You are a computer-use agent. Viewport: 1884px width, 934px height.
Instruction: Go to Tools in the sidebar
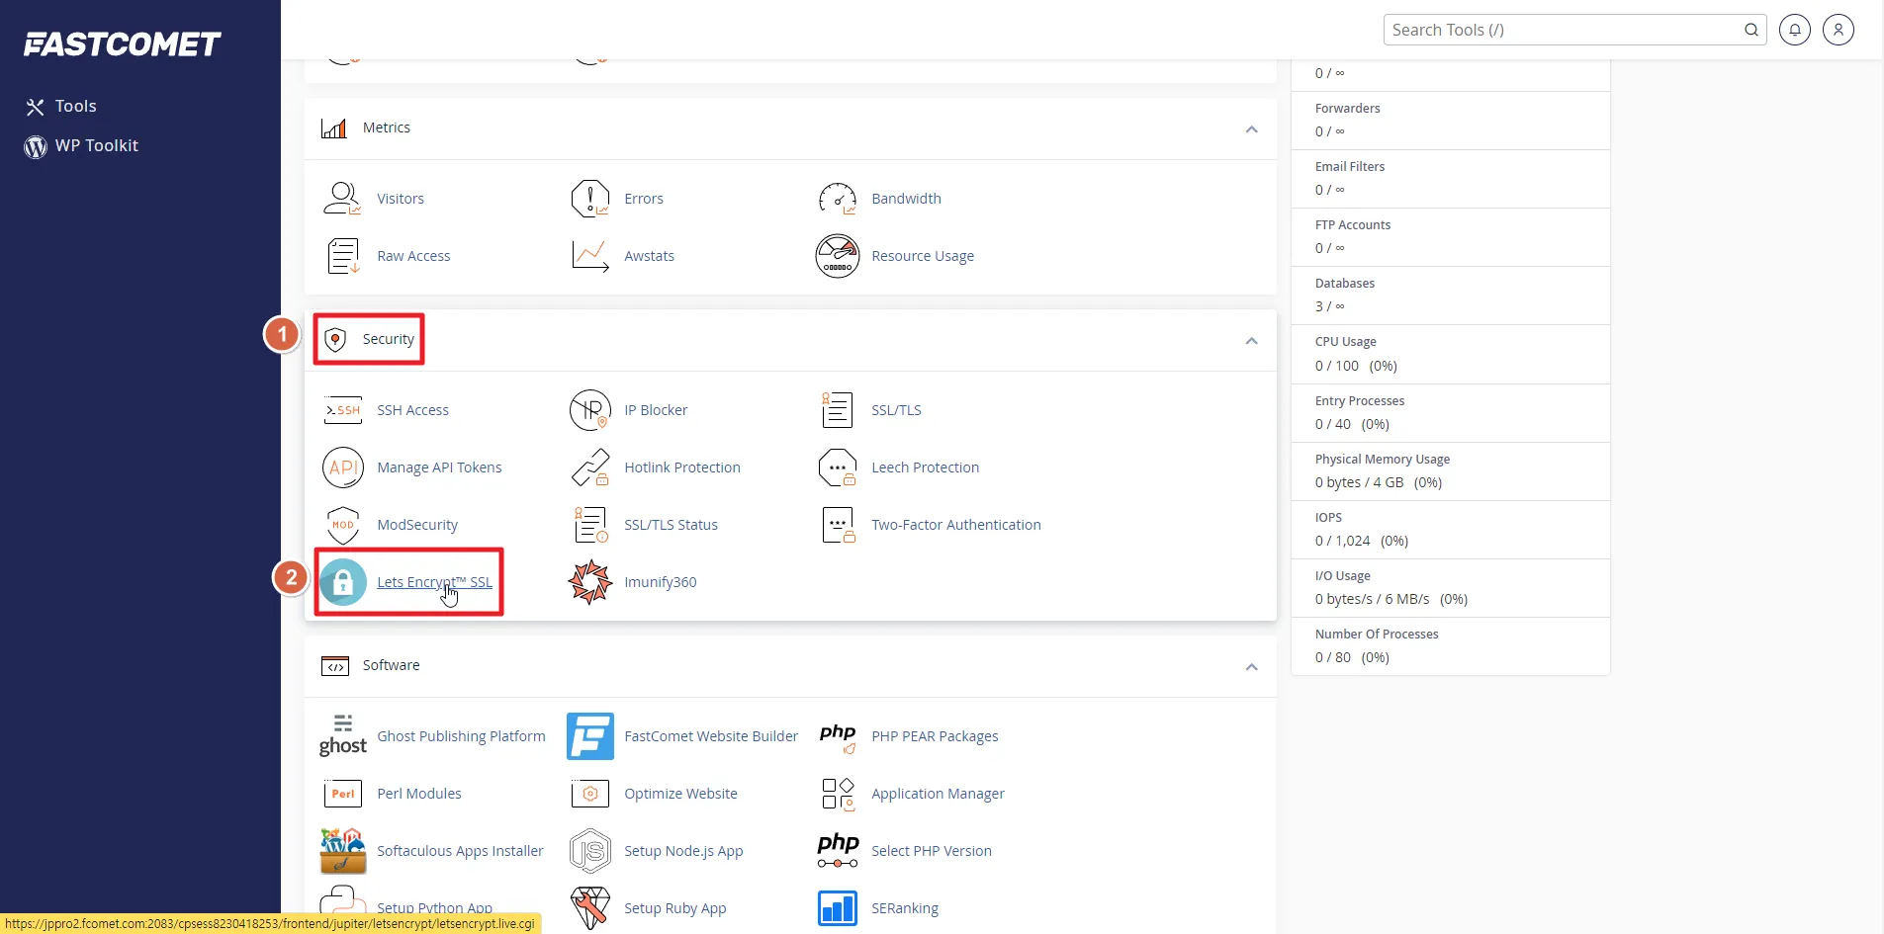61,106
